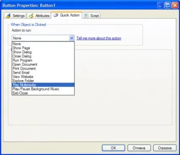Select Send Email action
The image size is (180, 155).
43,73
